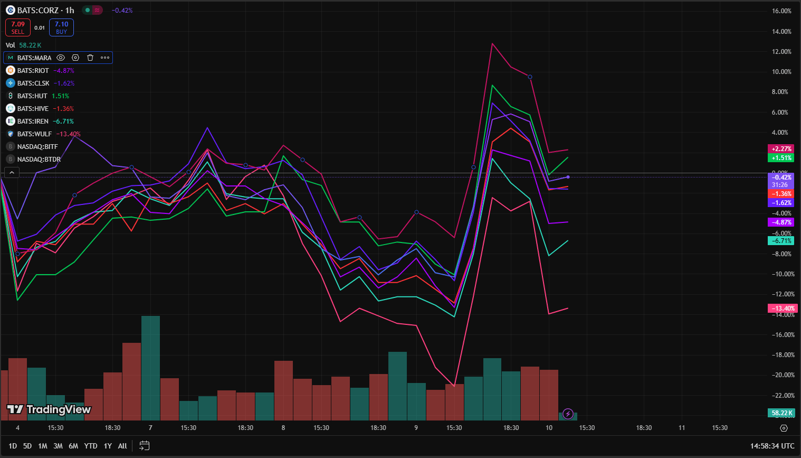Screen dimensions: 801x458
Task: Select the BATS:HIVE legend row
Action: (x=40, y=108)
